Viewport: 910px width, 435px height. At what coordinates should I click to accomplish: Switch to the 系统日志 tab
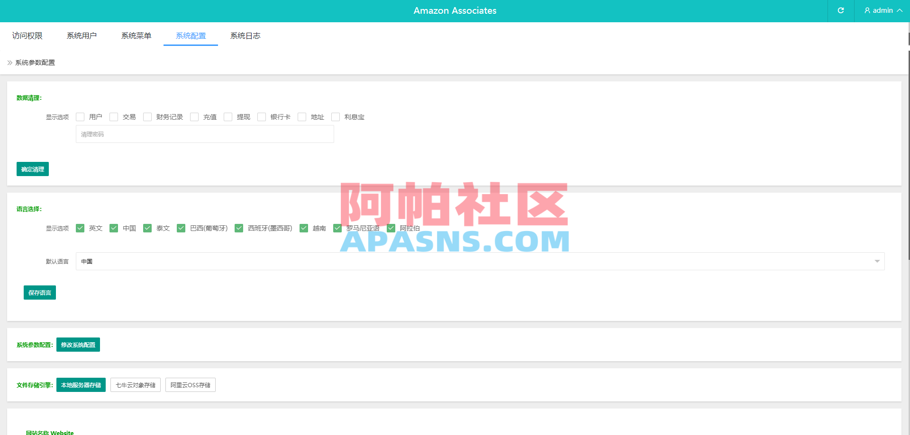(245, 36)
